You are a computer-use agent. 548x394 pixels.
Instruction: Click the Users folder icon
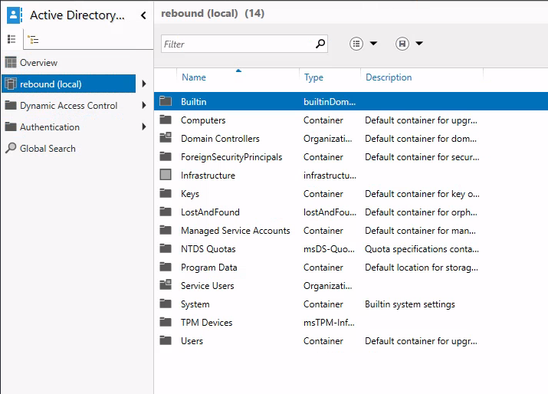(x=166, y=340)
